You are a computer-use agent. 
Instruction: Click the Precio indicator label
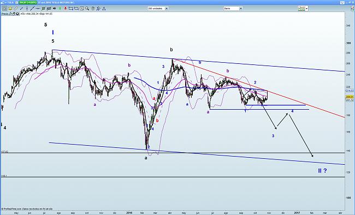coord(5,14)
